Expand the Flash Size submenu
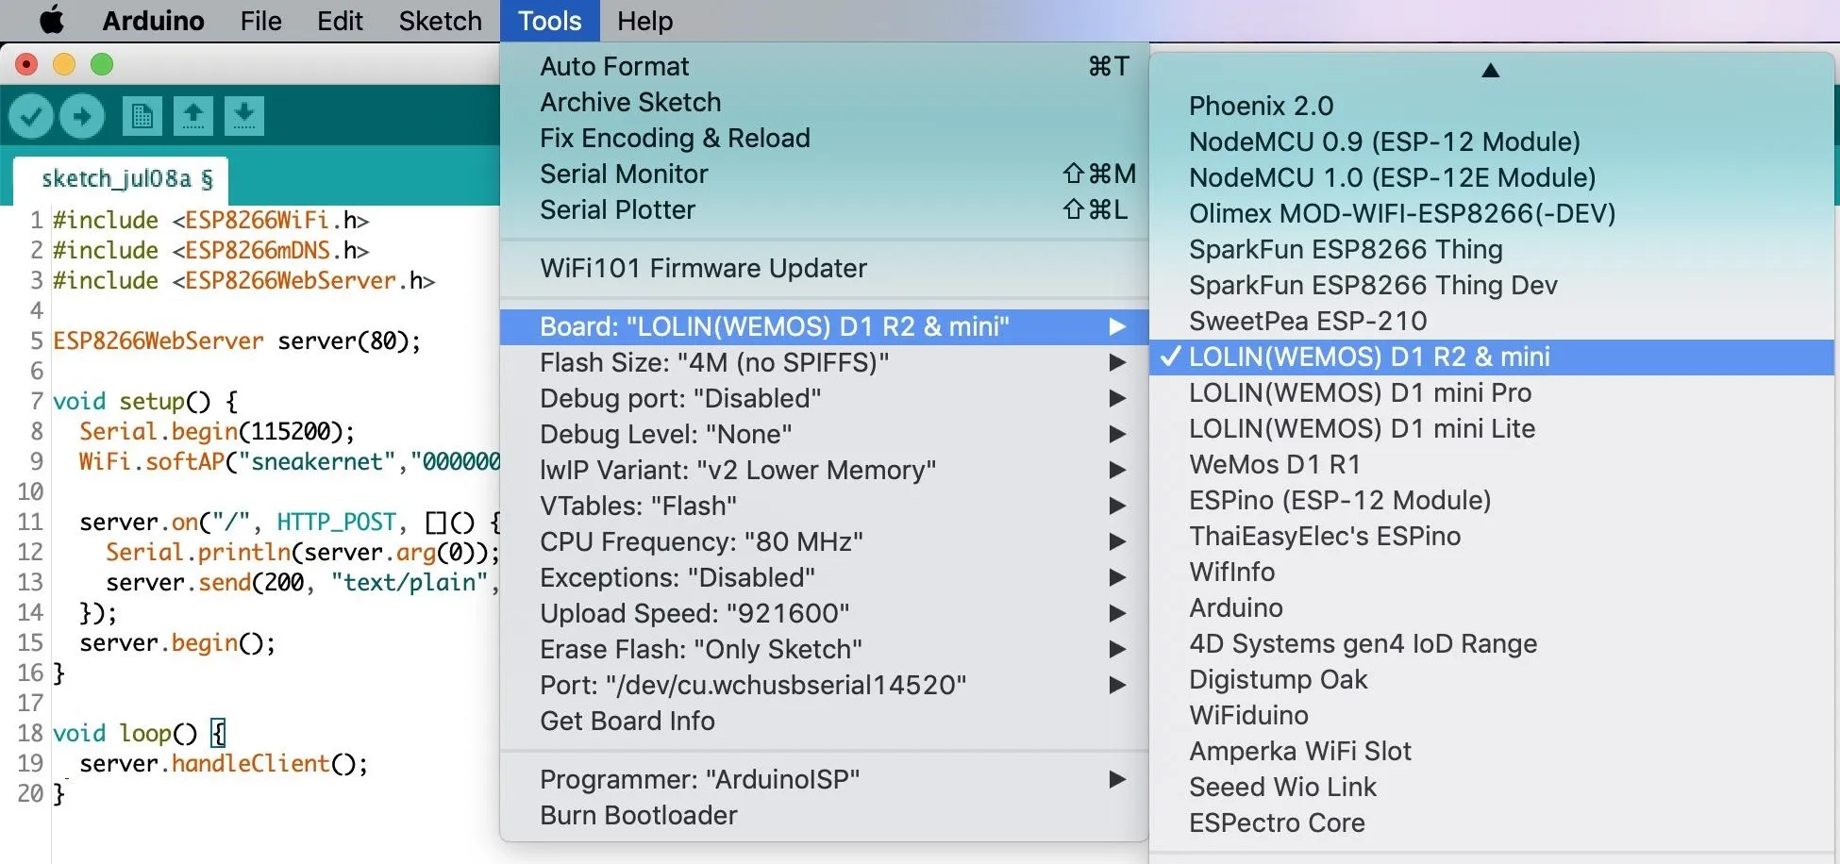 pos(824,362)
